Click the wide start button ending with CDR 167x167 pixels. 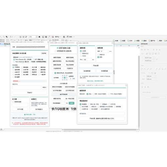click(x=102, y=119)
